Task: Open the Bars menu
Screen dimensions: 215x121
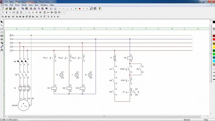Action: point(37,5)
